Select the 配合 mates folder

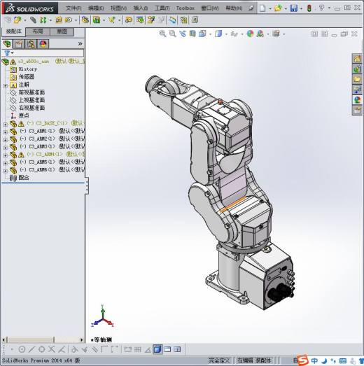24,178
